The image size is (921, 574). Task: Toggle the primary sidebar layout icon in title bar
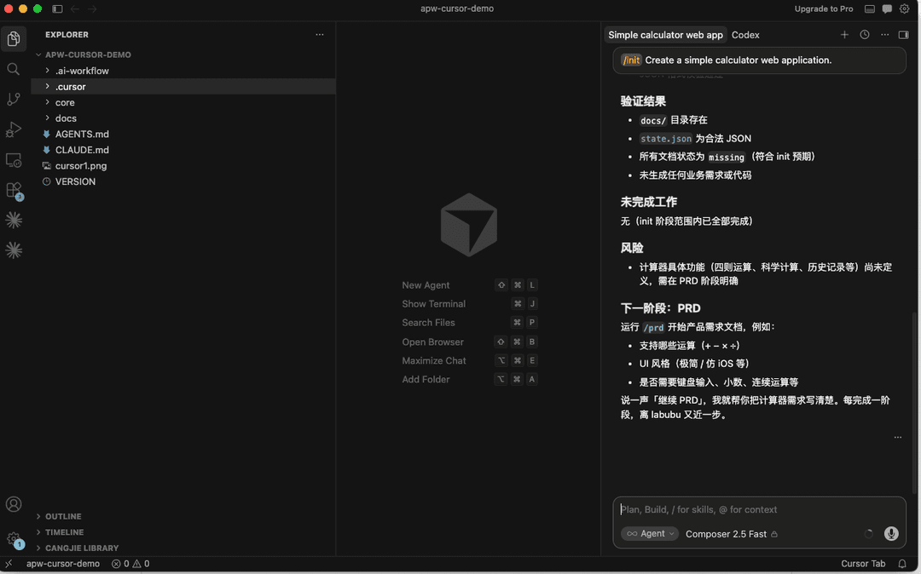(57, 9)
